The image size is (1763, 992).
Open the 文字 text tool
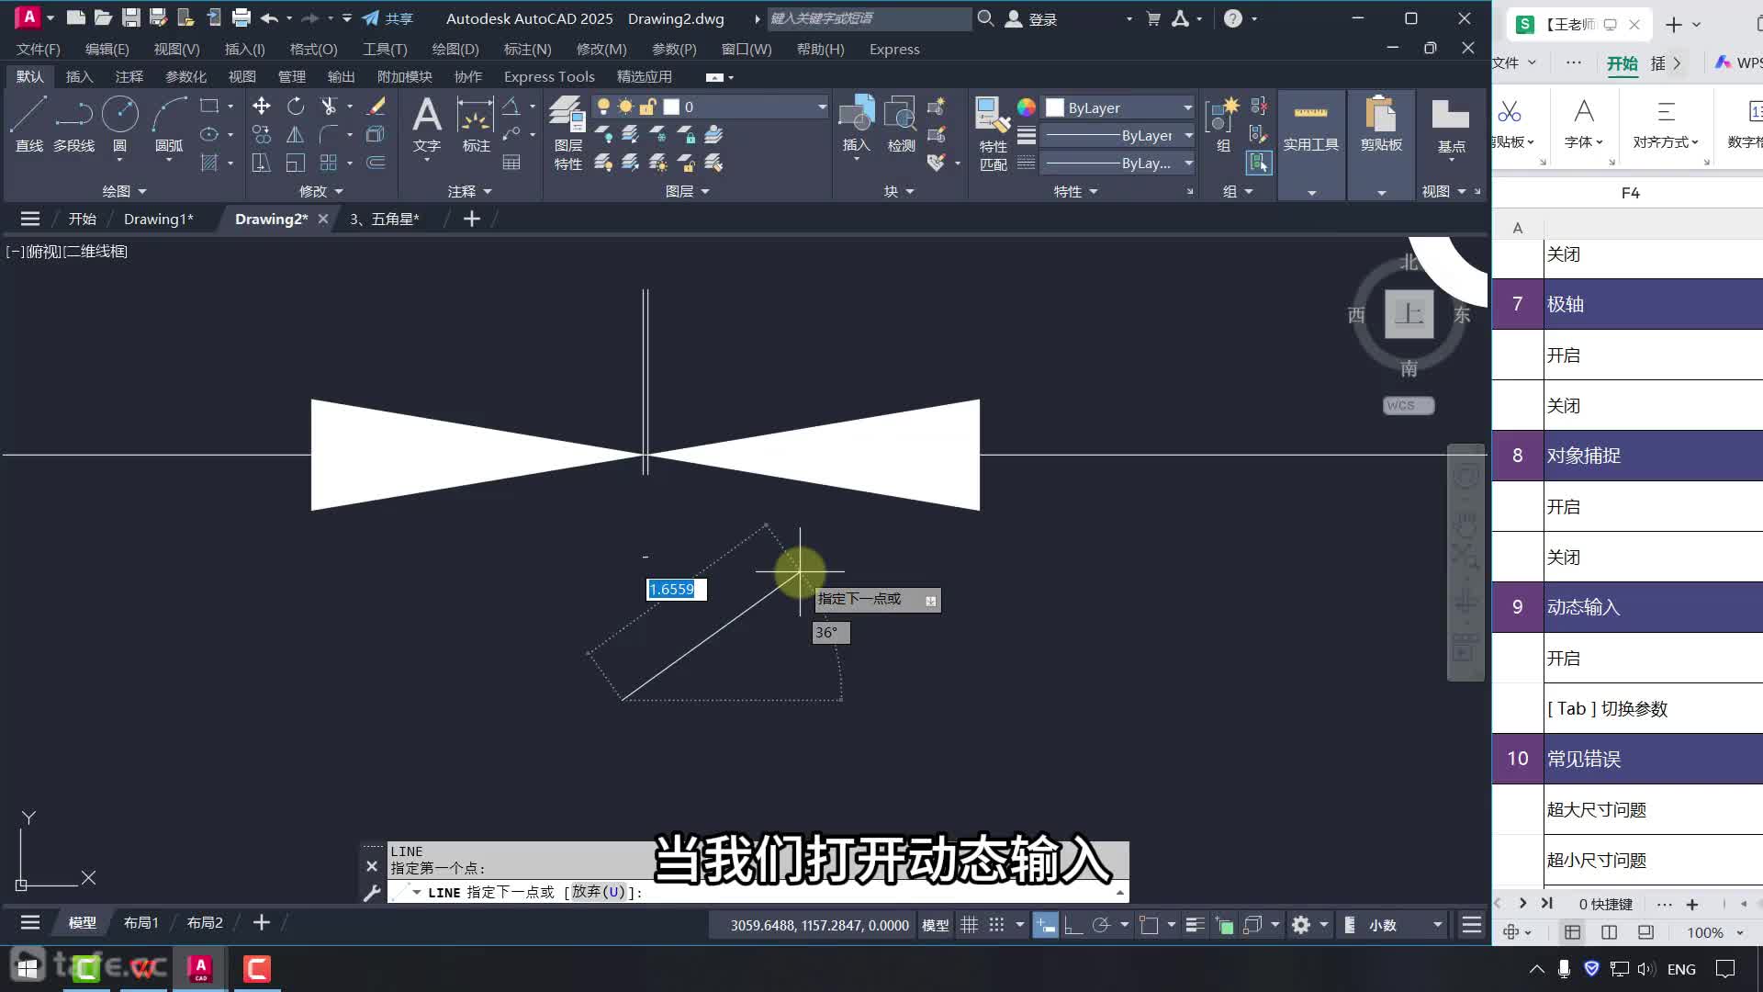pos(427,126)
